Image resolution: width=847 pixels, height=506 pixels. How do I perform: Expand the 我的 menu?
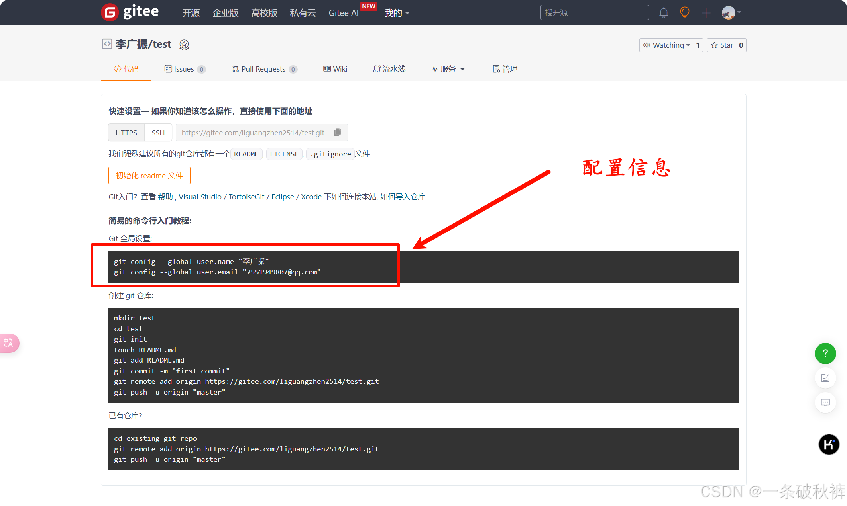click(397, 13)
